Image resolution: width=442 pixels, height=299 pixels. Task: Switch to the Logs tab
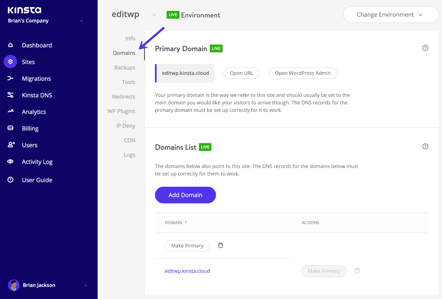point(129,155)
